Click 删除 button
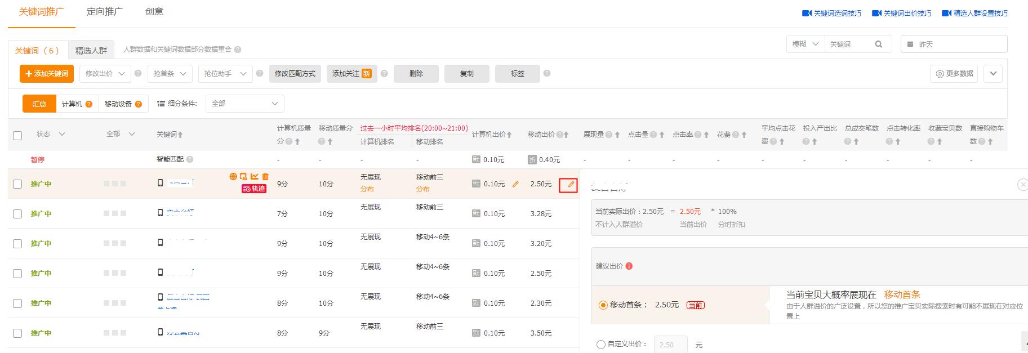The image size is (1028, 353). (x=416, y=74)
